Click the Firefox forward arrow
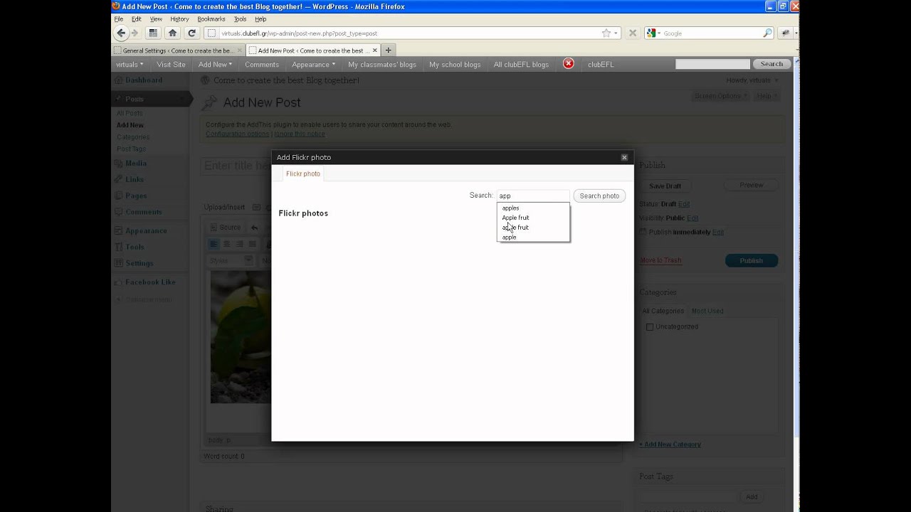Screen dimensions: 911x512 click(x=135, y=33)
